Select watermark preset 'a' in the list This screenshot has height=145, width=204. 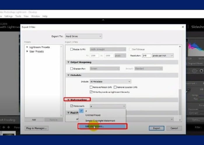pyautogui.click(x=102, y=111)
